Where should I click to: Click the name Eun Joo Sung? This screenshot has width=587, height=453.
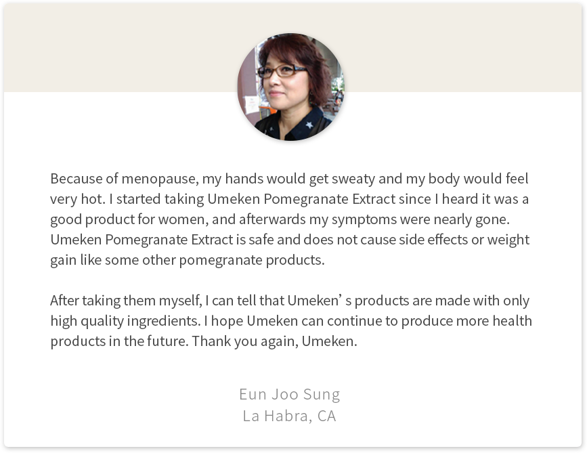[289, 394]
